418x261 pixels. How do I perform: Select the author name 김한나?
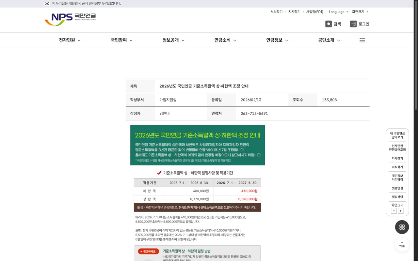click(x=165, y=114)
